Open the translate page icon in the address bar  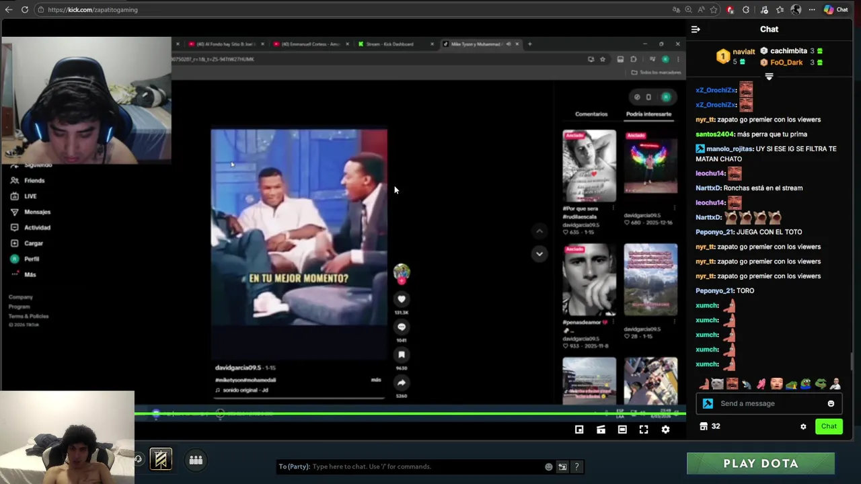pos(676,9)
